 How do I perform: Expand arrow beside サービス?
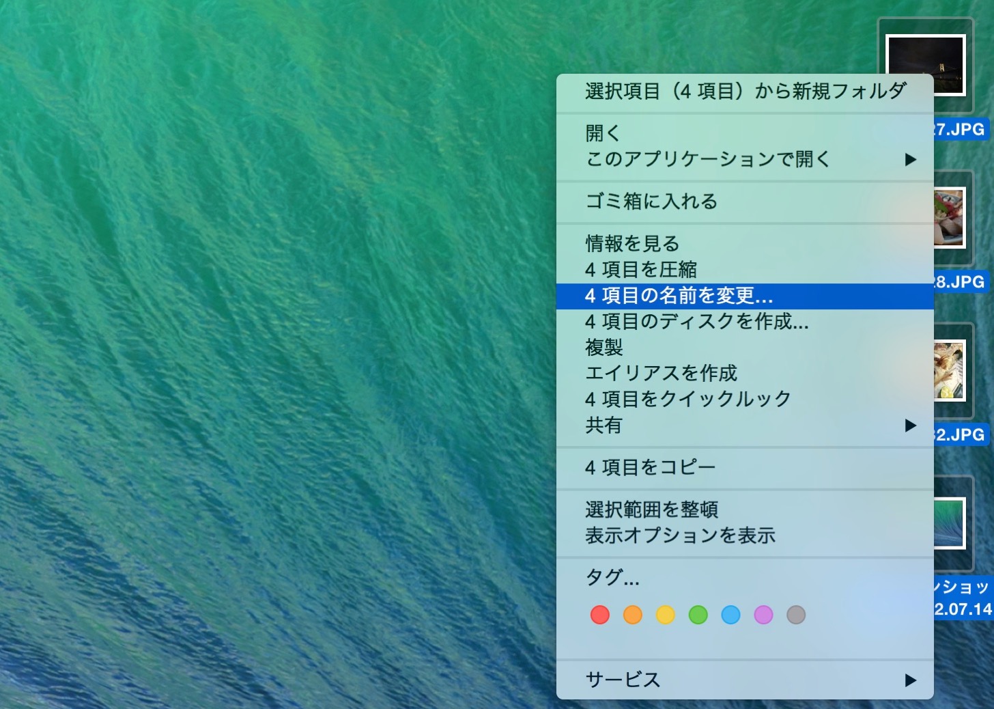(910, 680)
